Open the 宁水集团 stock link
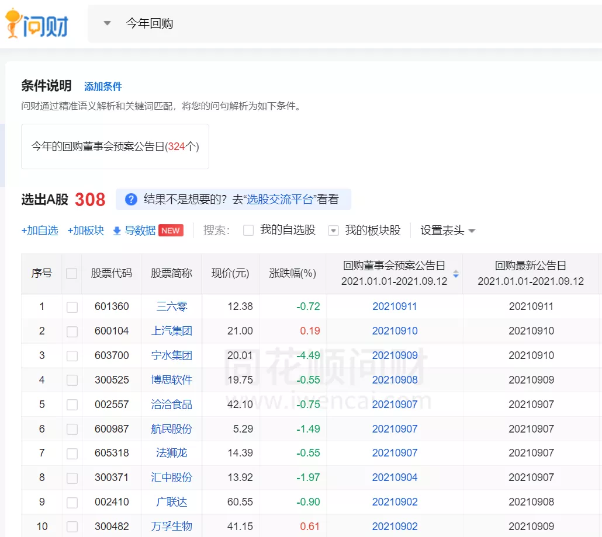The image size is (602, 537). (x=172, y=355)
